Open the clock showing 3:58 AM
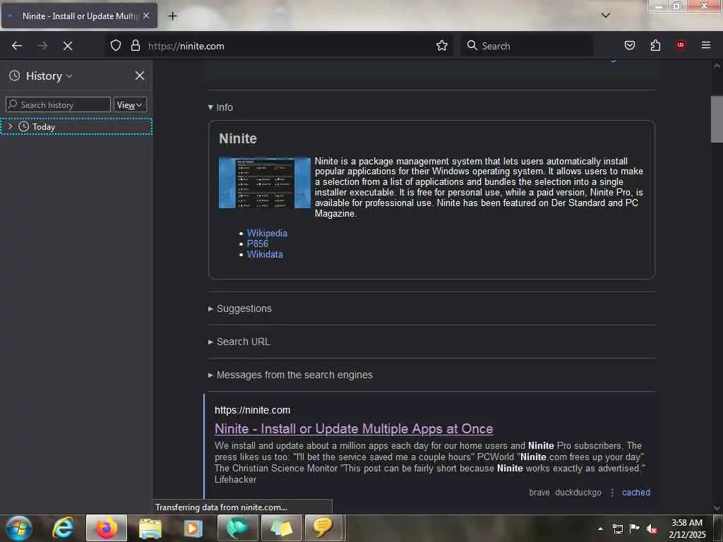This screenshot has height=542, width=723. coord(687,528)
